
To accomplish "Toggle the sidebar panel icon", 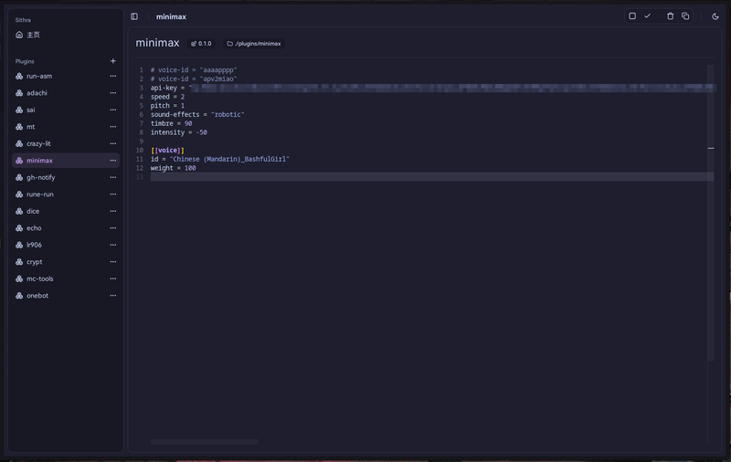I will 134,16.
